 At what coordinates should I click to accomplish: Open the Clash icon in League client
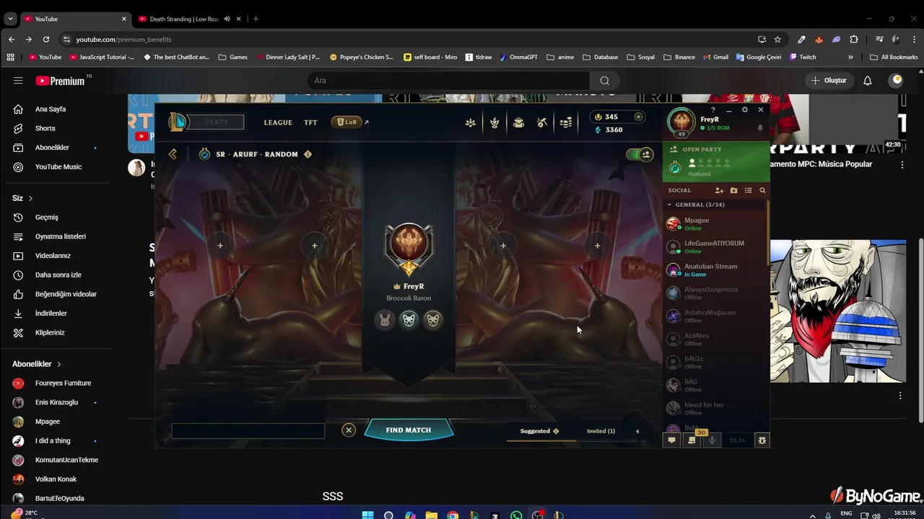pyautogui.click(x=471, y=123)
